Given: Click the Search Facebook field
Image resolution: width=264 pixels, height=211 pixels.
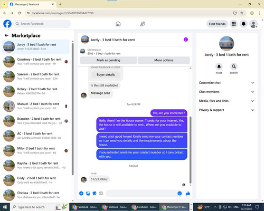Looking at the screenshot, I should 42,24.
